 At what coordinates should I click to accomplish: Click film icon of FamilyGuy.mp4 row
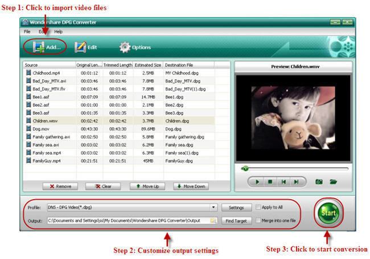coord(28,161)
